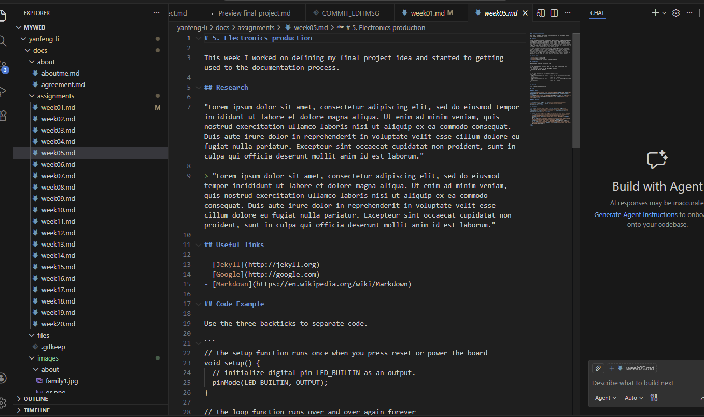Image resolution: width=704 pixels, height=417 pixels.
Task: Click the attachment paperclip in chat input
Action: pos(598,368)
